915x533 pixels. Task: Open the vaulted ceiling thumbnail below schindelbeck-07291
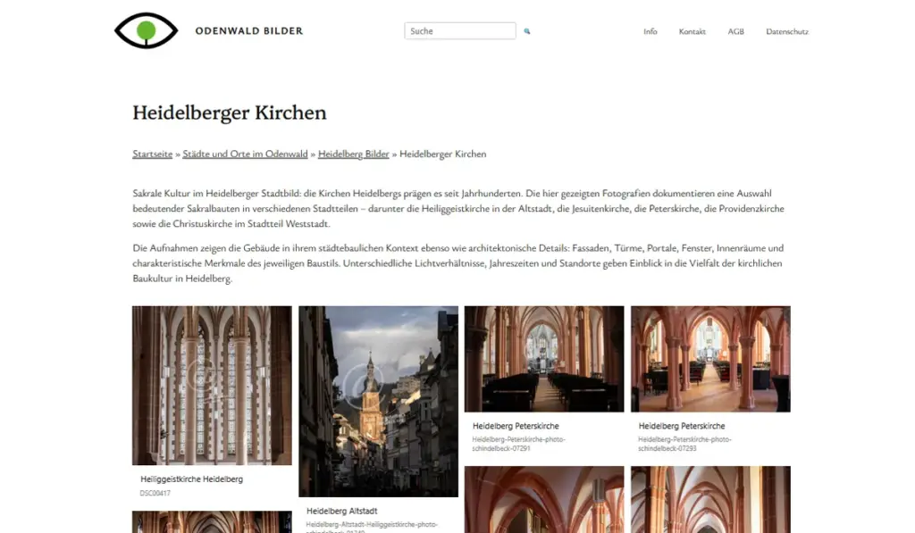click(544, 499)
